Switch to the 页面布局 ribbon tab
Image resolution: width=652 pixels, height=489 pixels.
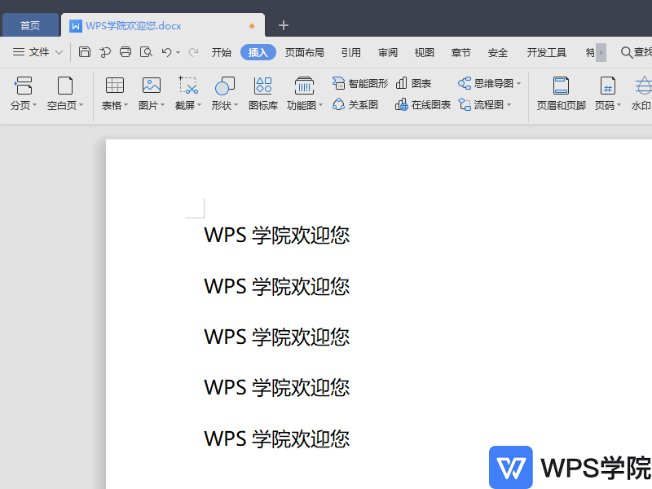[x=304, y=52]
